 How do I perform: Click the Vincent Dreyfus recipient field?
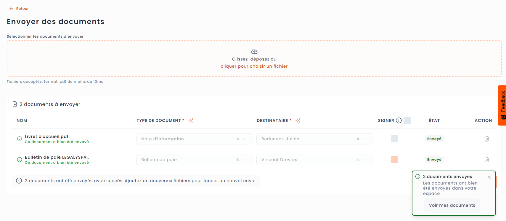[305, 160]
